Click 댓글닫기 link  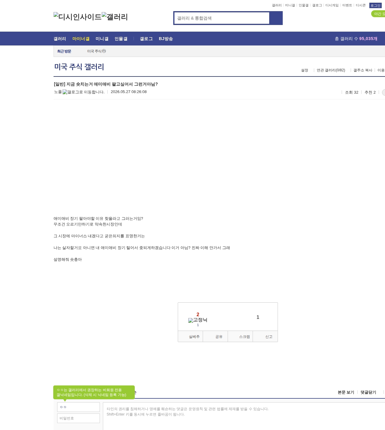[x=368, y=392]
